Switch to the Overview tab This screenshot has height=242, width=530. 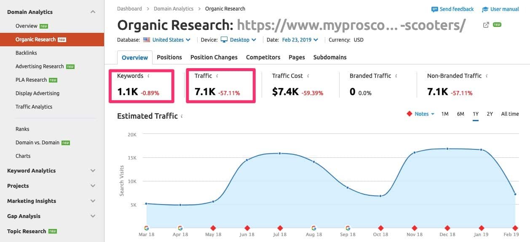click(x=135, y=57)
